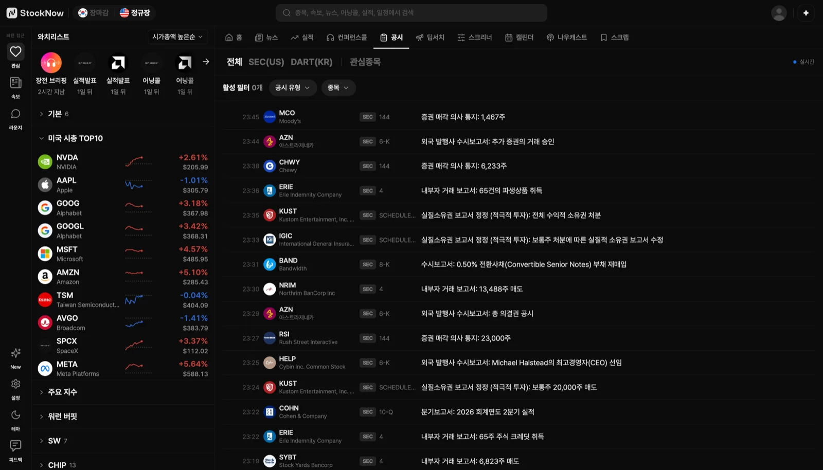Expand the CHIP watchlist group
Screen dimensions: 823x470
pyautogui.click(x=122, y=465)
